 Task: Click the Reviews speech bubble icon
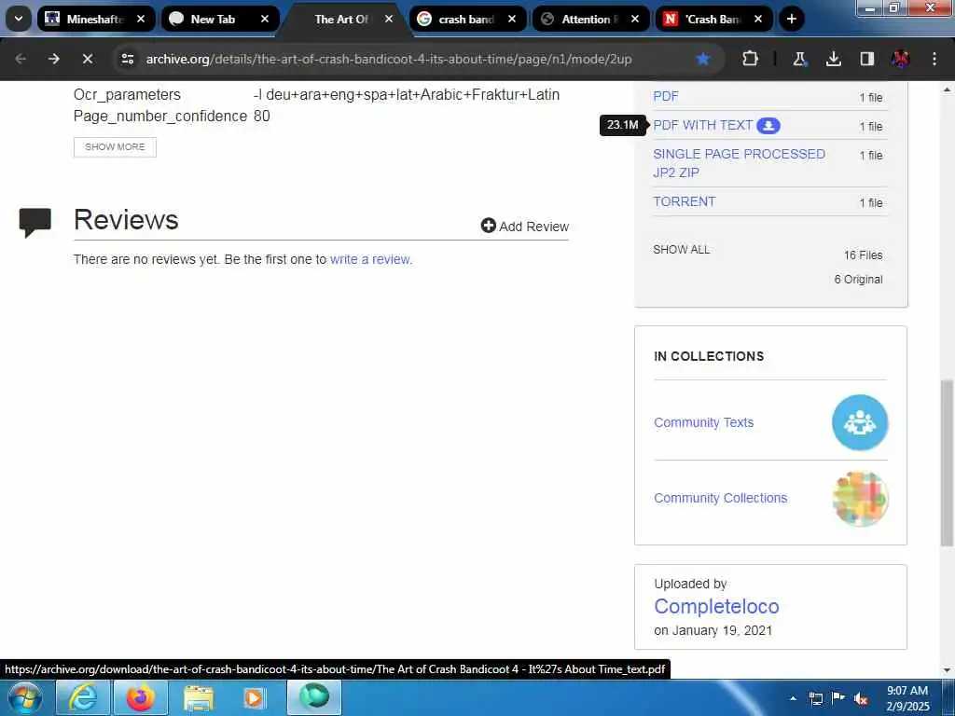[35, 222]
